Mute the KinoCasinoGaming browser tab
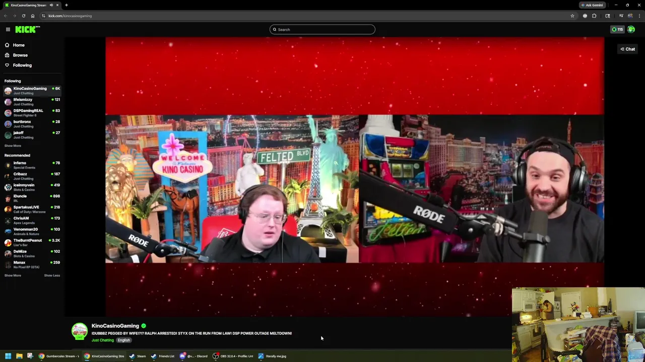Image resolution: width=645 pixels, height=362 pixels. (x=51, y=5)
